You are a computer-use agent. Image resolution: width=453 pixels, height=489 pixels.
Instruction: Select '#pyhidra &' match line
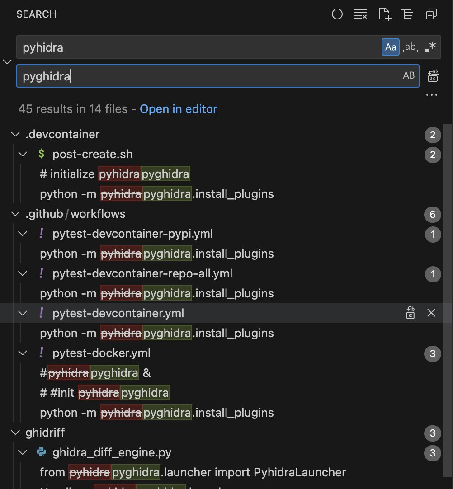pyautogui.click(x=95, y=373)
